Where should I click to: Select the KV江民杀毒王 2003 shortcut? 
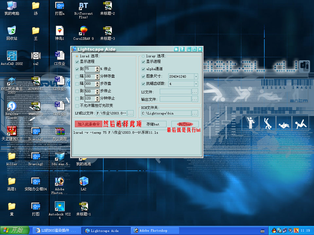(12, 86)
